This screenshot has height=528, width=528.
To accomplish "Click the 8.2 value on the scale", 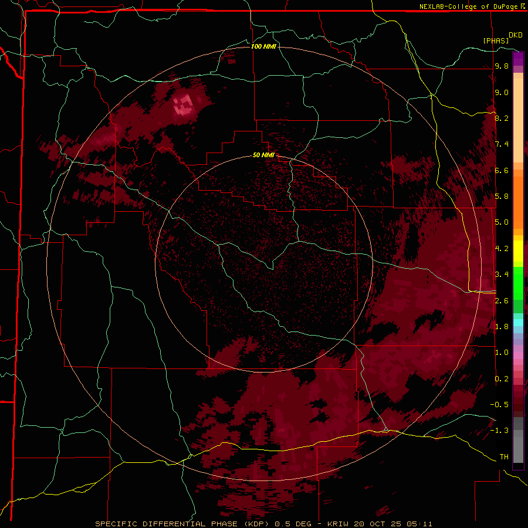I will (502, 118).
